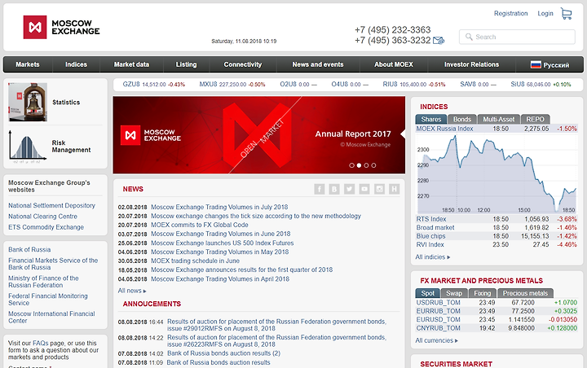Image resolution: width=587 pixels, height=368 pixels.
Task: Open the Habr 'H' social icon
Action: tap(395, 189)
